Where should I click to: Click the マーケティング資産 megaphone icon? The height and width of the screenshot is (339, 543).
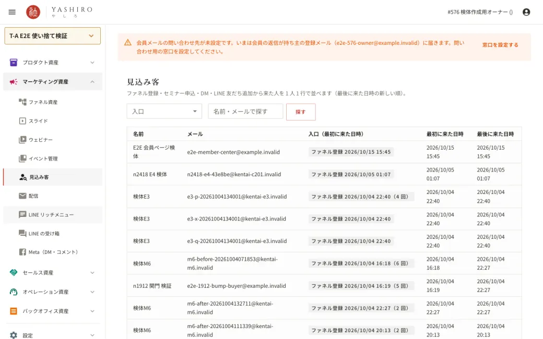[14, 82]
